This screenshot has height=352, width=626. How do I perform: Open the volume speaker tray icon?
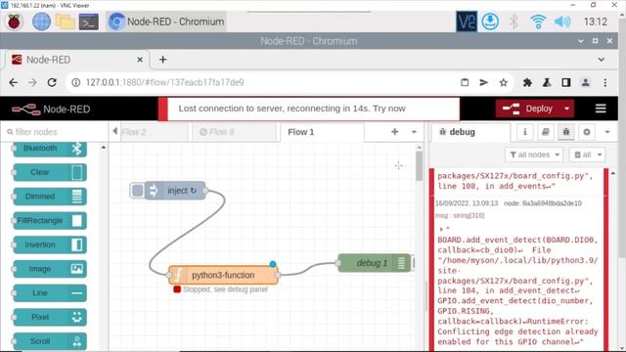562,22
